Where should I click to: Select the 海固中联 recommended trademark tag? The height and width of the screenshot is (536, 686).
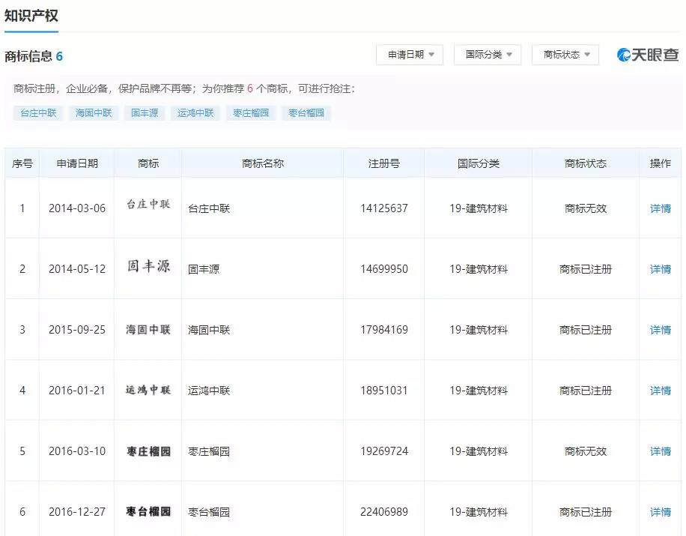point(94,113)
